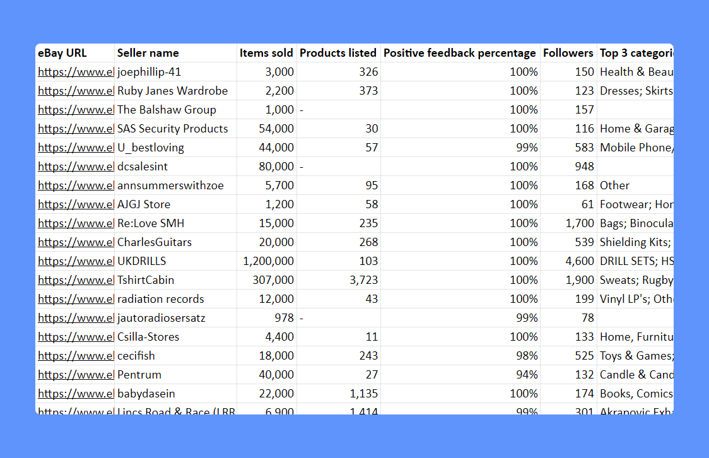The image size is (709, 458).
Task: Select 'Positive feedback percentage' header cell
Action: (x=460, y=53)
